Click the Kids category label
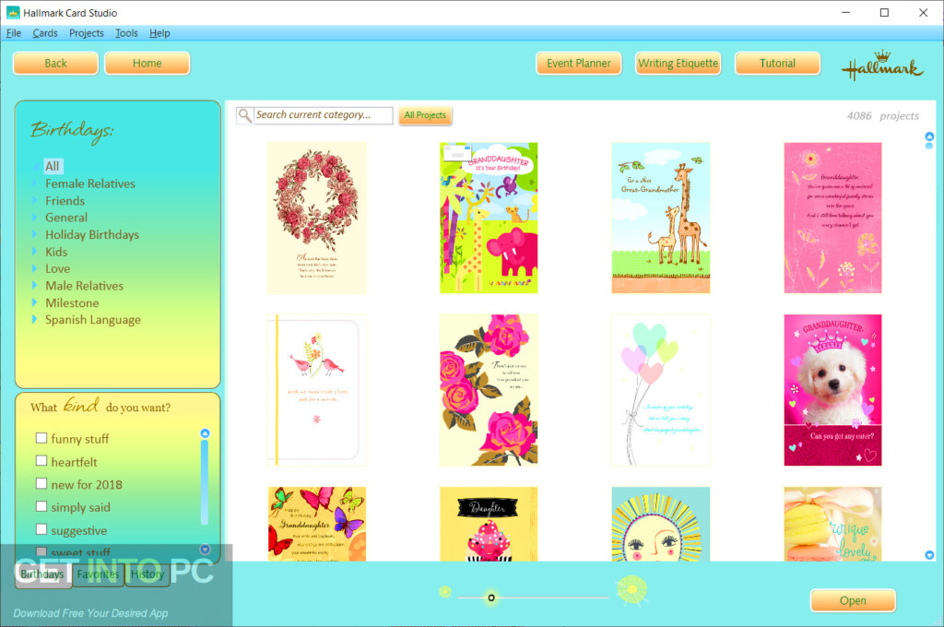Screen dimensions: 944x627 tap(56, 252)
